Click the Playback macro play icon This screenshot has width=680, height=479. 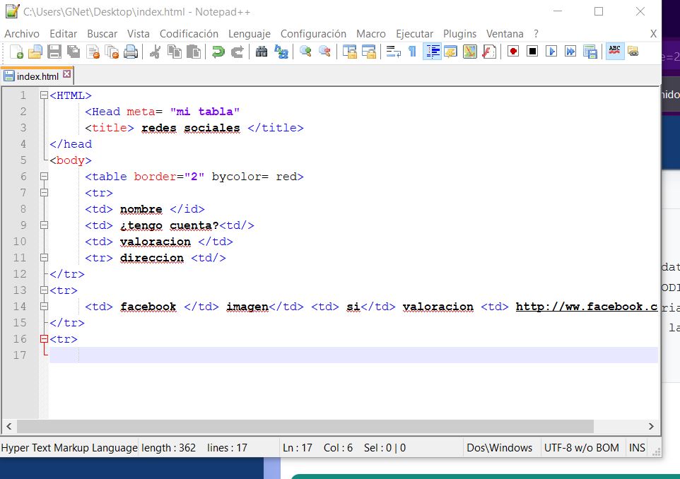coord(551,52)
